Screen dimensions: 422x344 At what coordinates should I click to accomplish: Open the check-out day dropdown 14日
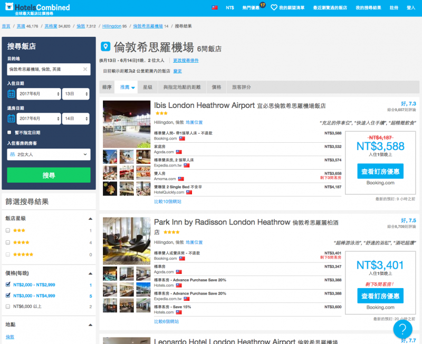point(75,119)
